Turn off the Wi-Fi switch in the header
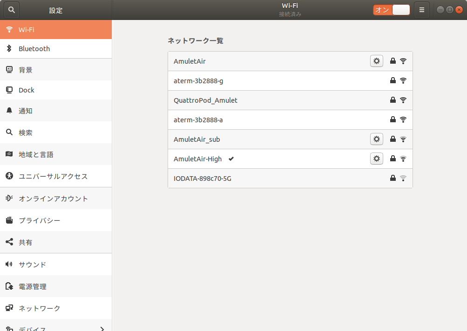467x331 pixels. [x=392, y=10]
